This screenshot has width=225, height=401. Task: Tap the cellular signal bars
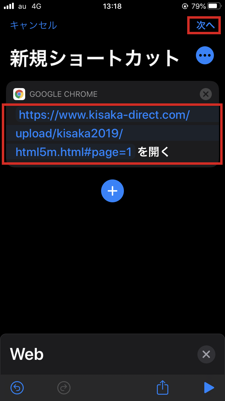point(9,6)
